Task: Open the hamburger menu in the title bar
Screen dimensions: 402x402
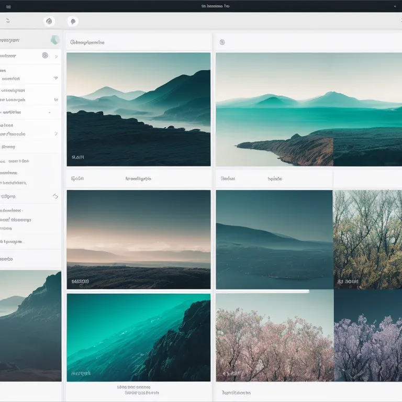Action: tap(8, 6)
